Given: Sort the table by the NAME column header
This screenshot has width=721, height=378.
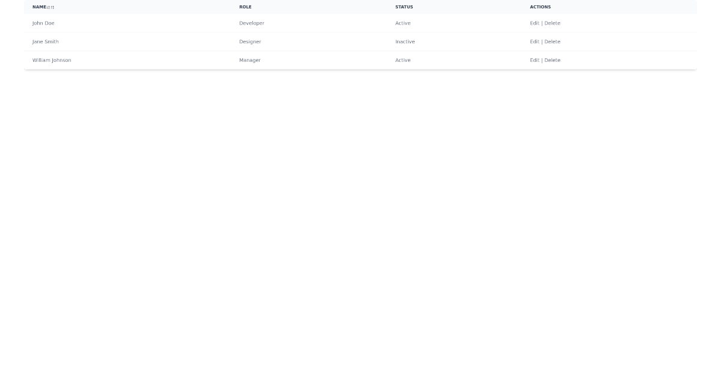Looking at the screenshot, I should tap(39, 7).
